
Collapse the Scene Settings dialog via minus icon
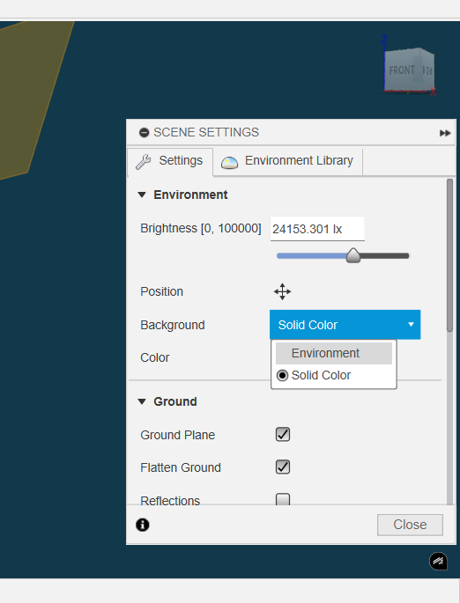pyautogui.click(x=144, y=133)
